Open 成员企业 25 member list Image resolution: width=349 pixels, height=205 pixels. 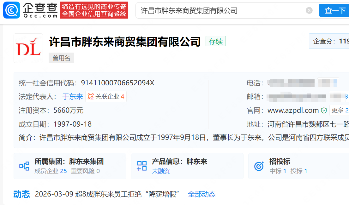click(x=51, y=171)
